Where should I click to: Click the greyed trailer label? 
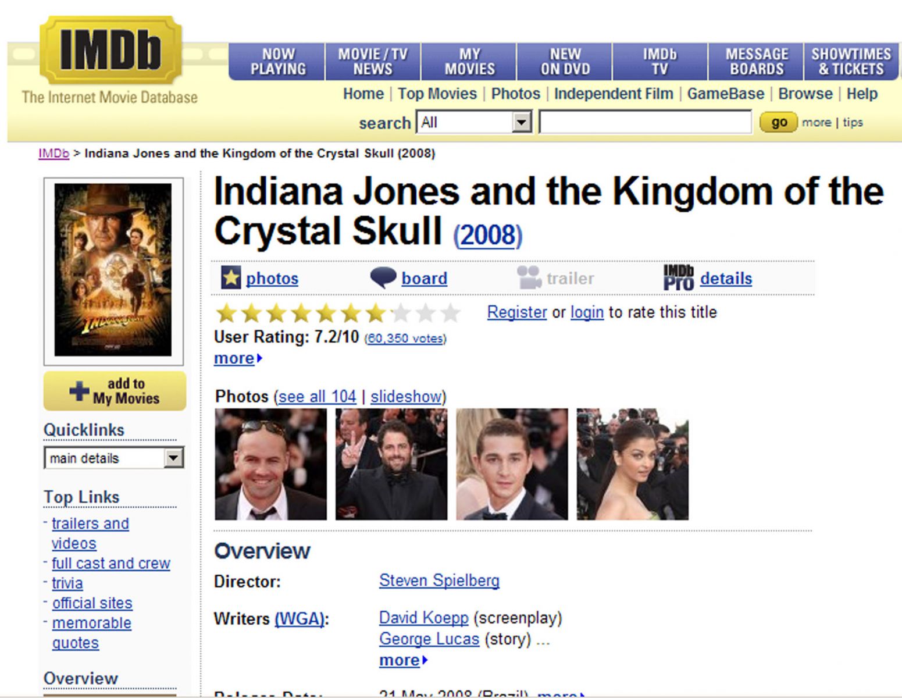tap(570, 279)
